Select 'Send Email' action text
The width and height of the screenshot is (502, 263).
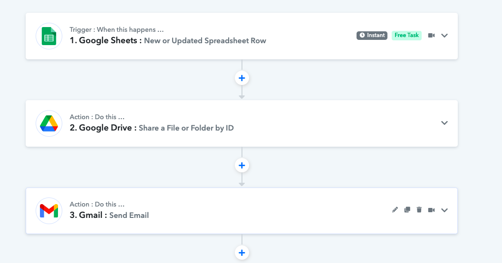[129, 216]
